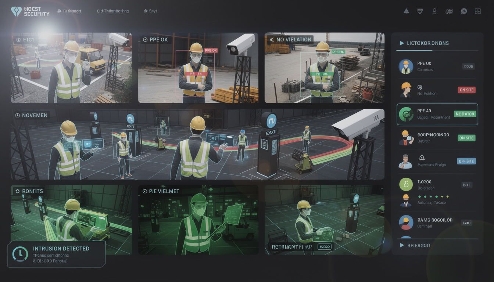Screen dimensions: 494x282
Task: Toggle the NEDATOR badge on the PPE A0 entry
Action: (465, 114)
